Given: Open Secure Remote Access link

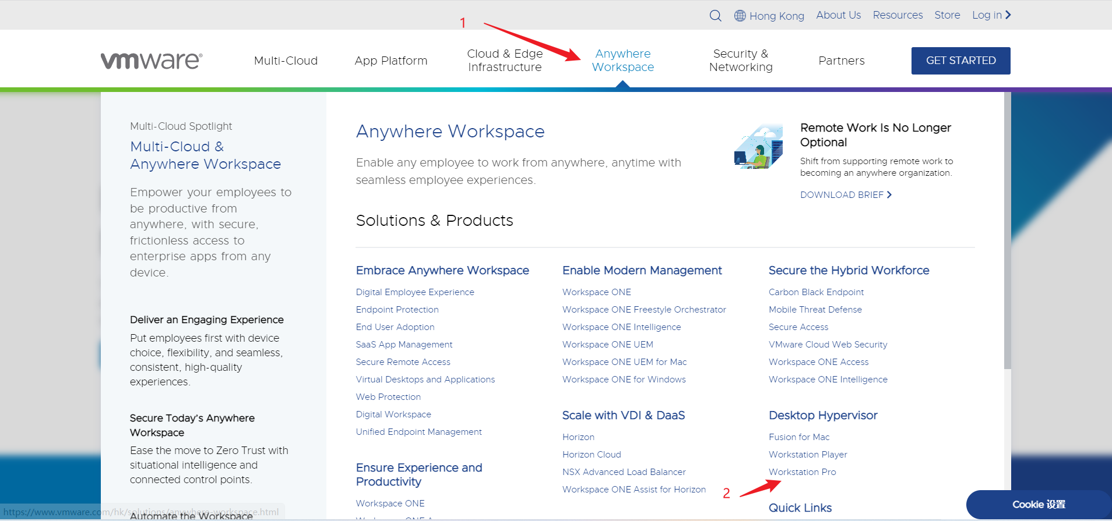Looking at the screenshot, I should click(403, 362).
